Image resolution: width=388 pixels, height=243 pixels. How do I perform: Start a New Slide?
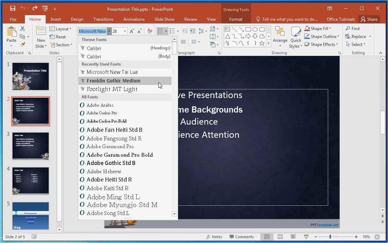pyautogui.click(x=40, y=36)
